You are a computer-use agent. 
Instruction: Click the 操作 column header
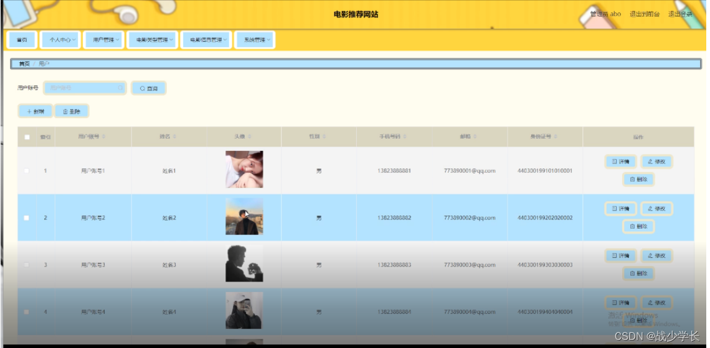(x=638, y=137)
